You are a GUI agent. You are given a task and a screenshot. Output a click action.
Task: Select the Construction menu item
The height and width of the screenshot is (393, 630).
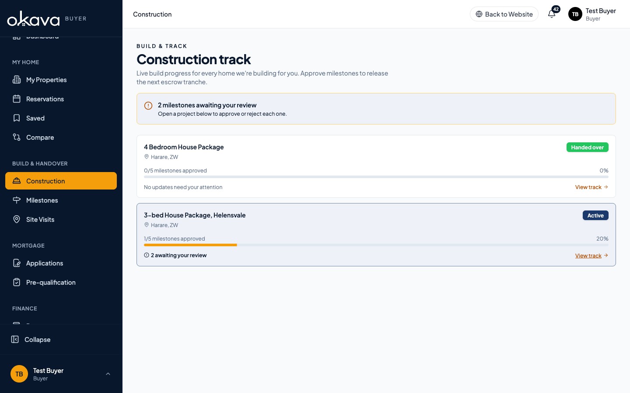[x=61, y=181]
